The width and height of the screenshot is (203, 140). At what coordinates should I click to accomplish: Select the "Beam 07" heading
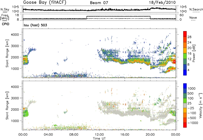(99, 3)
